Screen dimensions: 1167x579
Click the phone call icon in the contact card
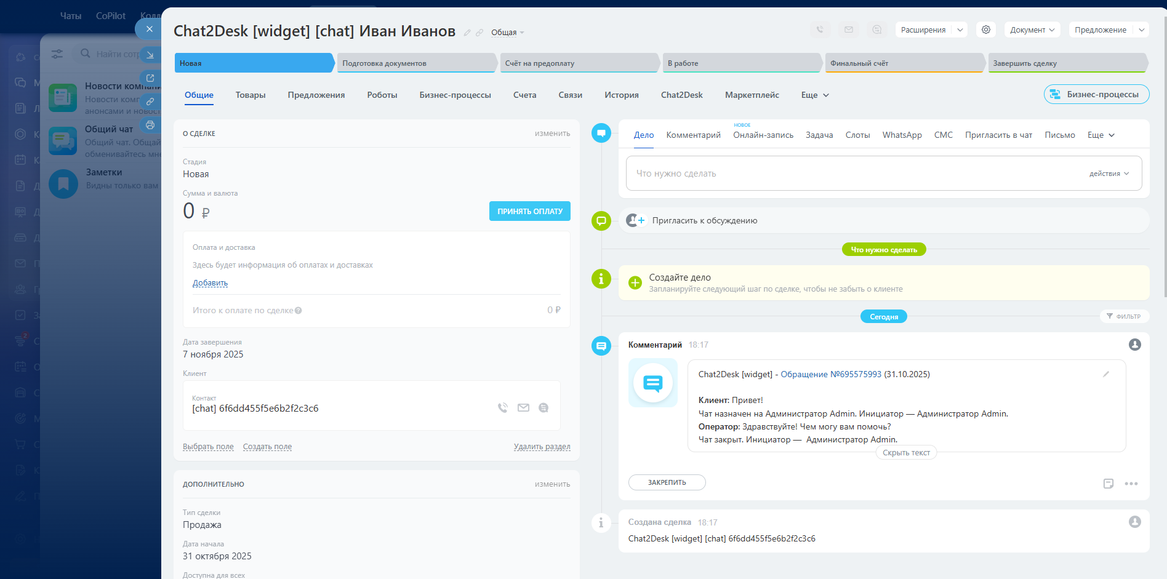(503, 407)
